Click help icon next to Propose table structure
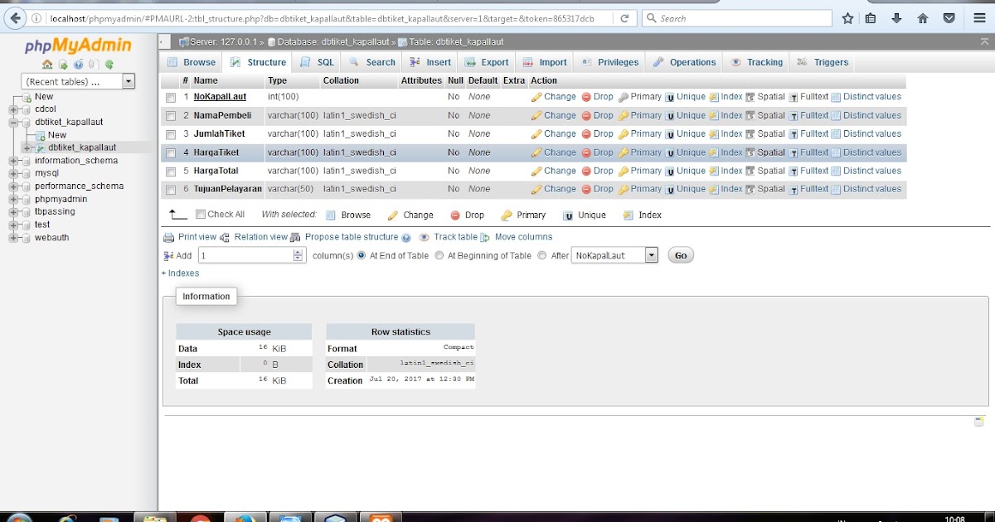 coord(406,238)
